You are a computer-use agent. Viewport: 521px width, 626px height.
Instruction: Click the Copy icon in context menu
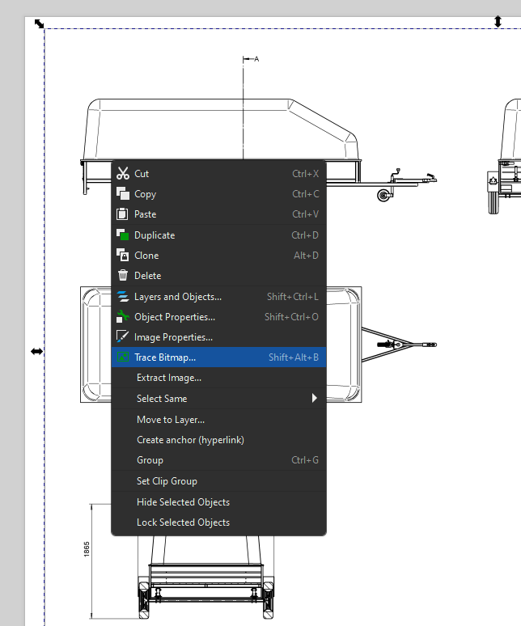[123, 193]
